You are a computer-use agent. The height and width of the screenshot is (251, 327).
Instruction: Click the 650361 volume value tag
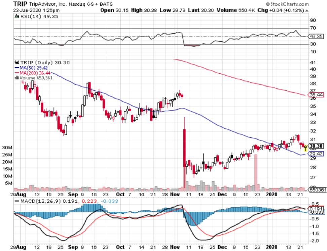(317, 190)
